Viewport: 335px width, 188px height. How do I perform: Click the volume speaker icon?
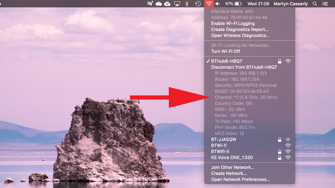pos(218,4)
